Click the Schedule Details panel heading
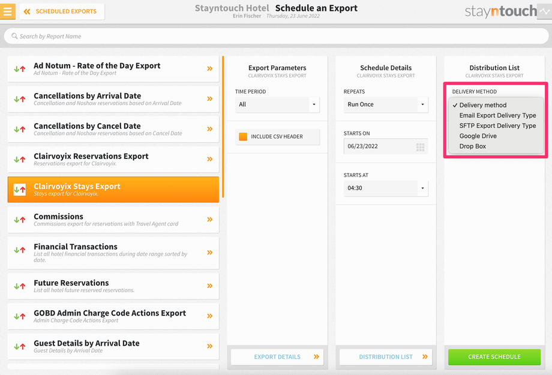The image size is (552, 375). point(386,68)
